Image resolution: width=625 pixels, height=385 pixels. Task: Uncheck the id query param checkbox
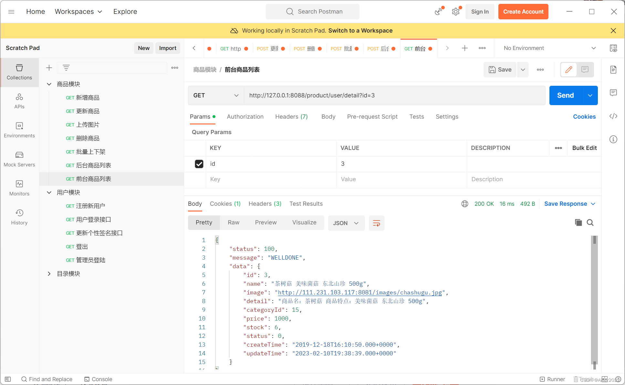pos(199,164)
